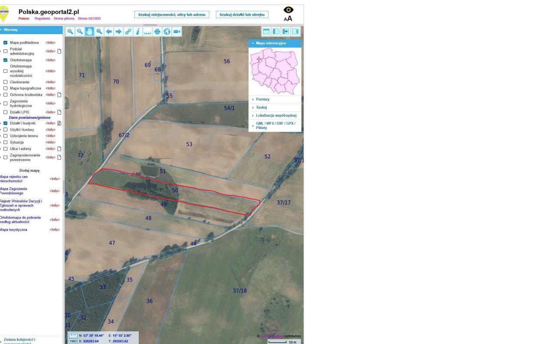Open Info for Mapa podkładowa

(x=50, y=43)
